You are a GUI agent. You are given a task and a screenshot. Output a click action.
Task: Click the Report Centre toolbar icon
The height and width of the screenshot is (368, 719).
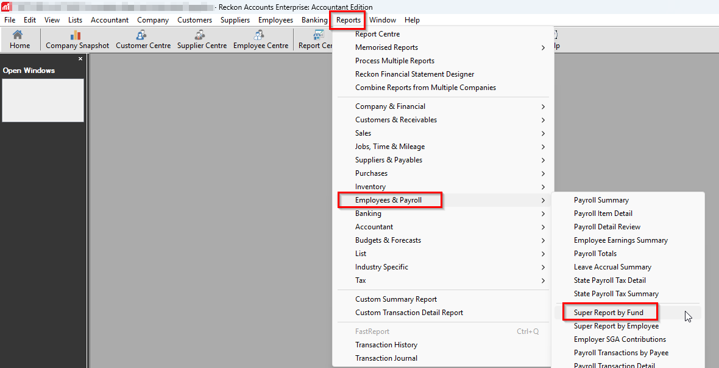pyautogui.click(x=315, y=40)
